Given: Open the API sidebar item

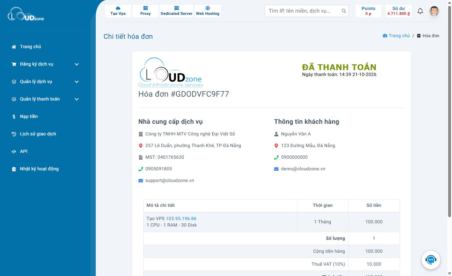Looking at the screenshot, I should coord(45,152).
